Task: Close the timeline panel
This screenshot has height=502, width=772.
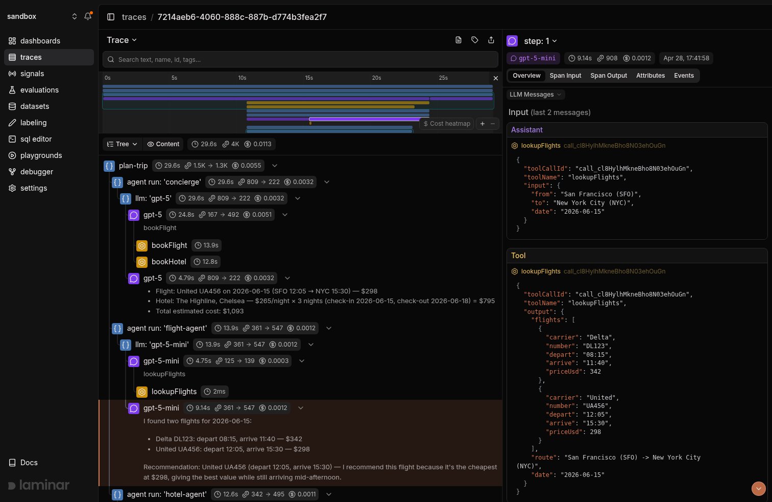Action: (x=495, y=78)
